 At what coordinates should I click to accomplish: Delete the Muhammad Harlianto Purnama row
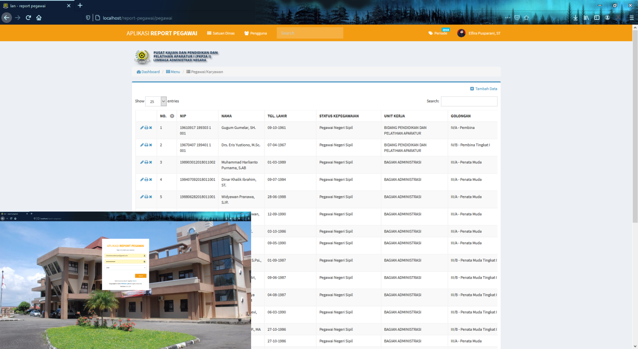coord(151,162)
